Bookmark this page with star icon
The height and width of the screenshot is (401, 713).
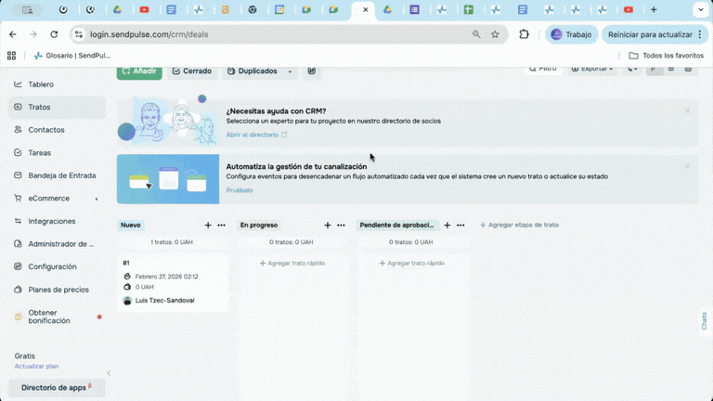[495, 34]
